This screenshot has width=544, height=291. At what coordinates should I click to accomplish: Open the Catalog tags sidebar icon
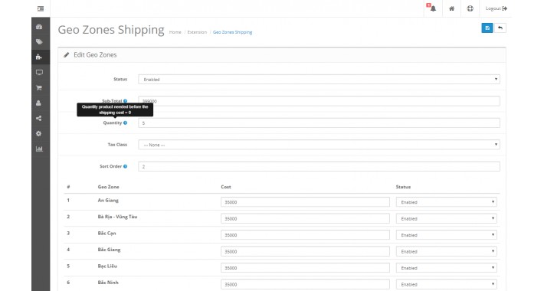(39, 42)
